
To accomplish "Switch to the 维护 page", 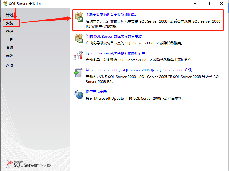I will (x=10, y=31).
